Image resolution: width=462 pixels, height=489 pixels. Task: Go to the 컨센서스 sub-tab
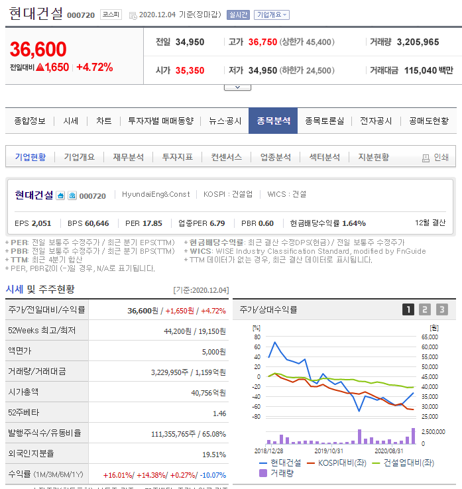click(227, 157)
